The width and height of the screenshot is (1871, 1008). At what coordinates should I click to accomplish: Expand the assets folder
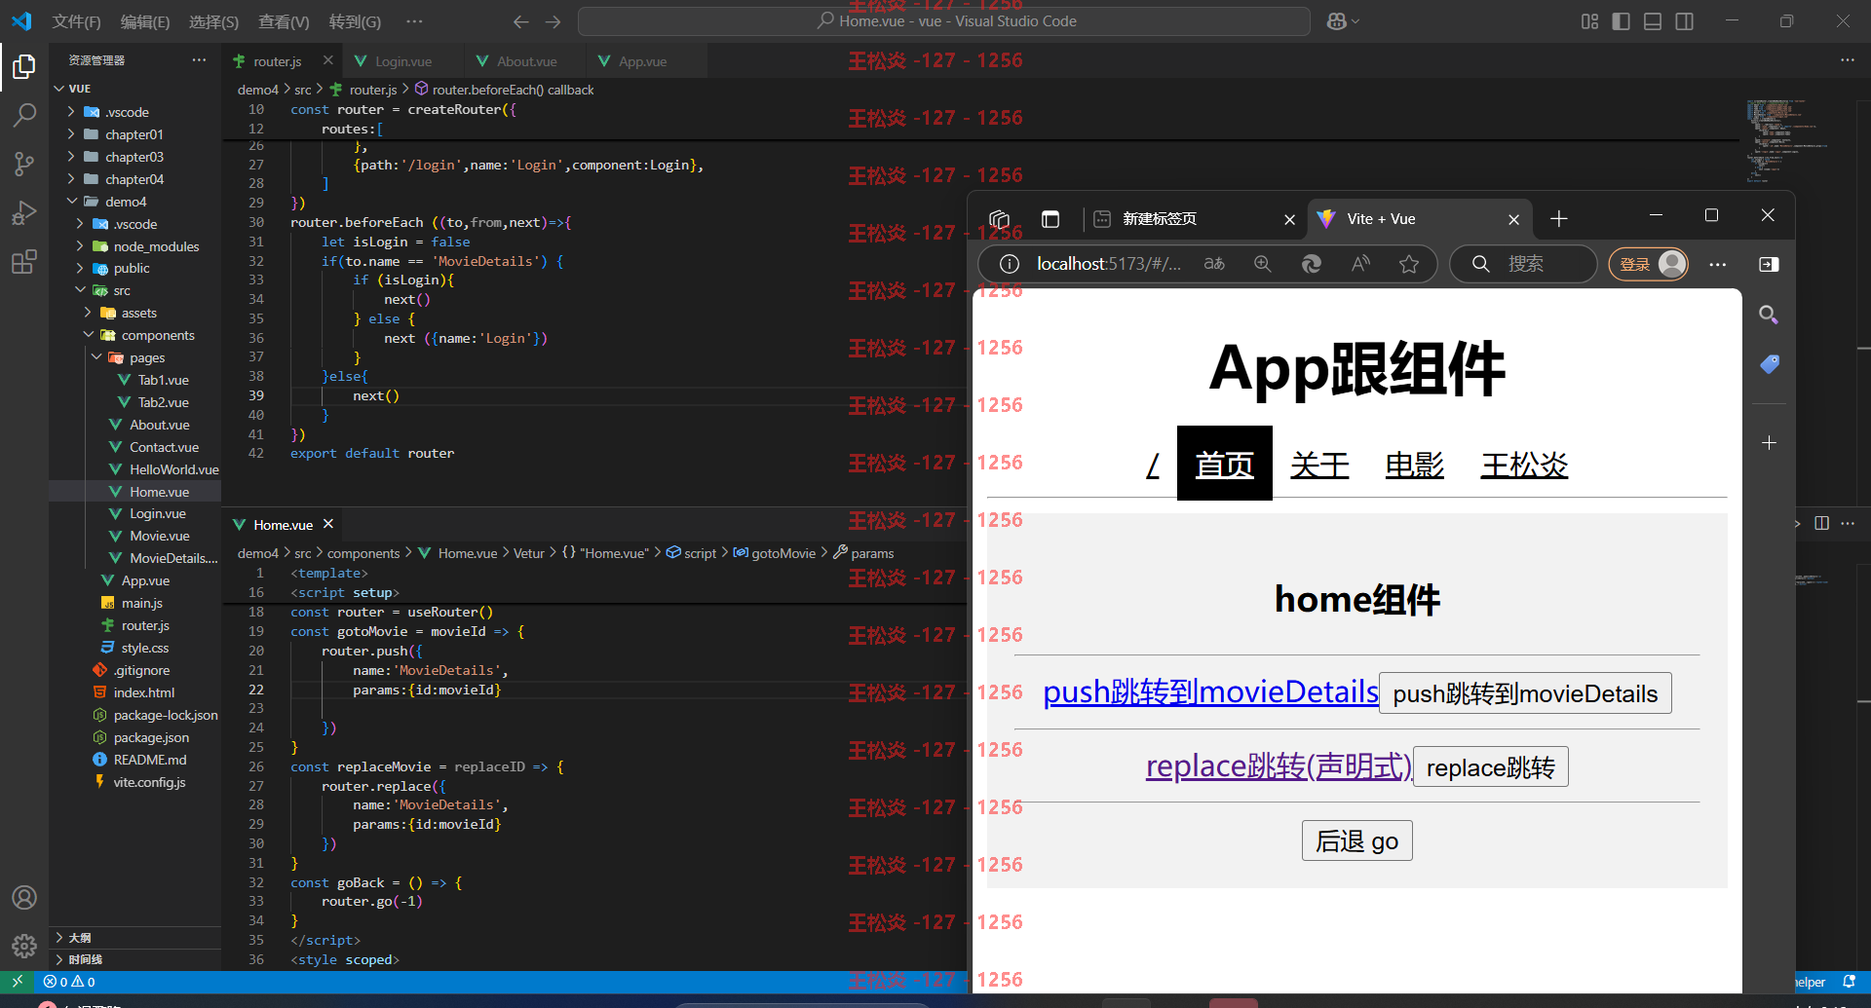[x=88, y=313]
